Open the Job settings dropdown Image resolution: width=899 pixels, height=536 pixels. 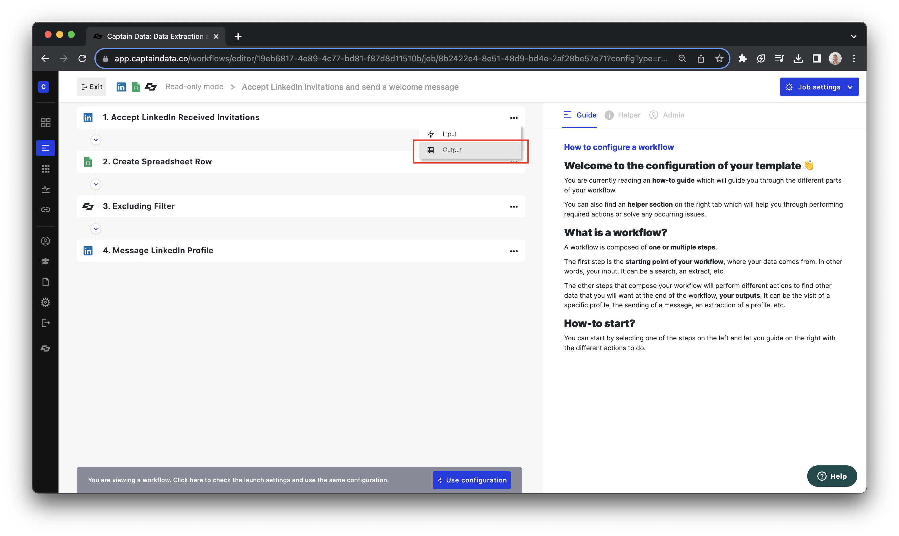819,87
